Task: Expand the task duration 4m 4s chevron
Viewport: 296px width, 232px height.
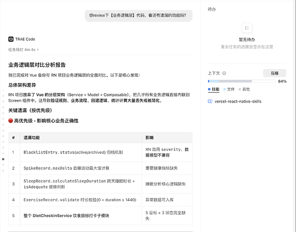Action: [38, 50]
